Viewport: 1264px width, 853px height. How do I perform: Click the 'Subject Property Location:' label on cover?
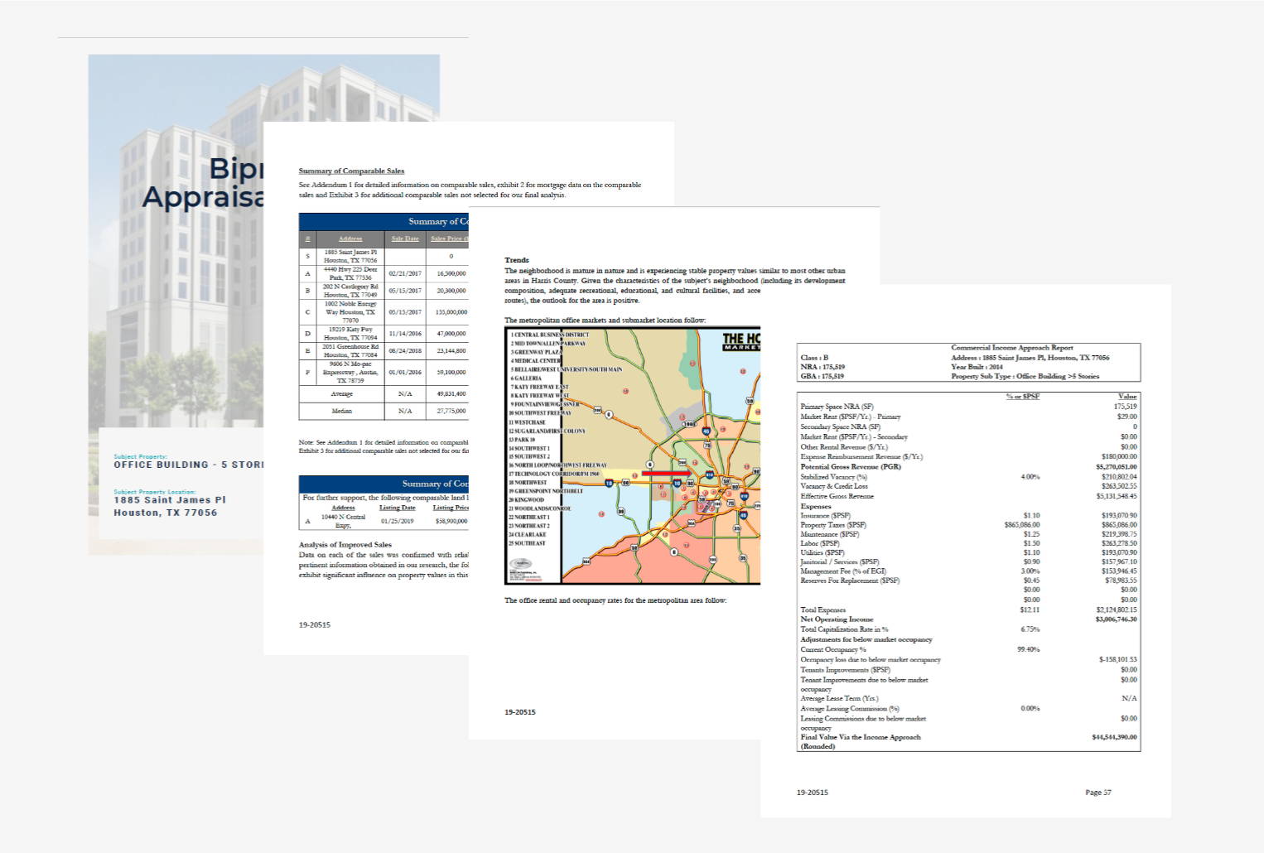(x=155, y=491)
